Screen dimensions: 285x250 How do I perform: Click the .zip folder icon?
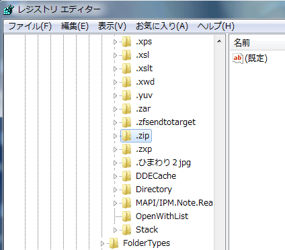click(x=126, y=136)
